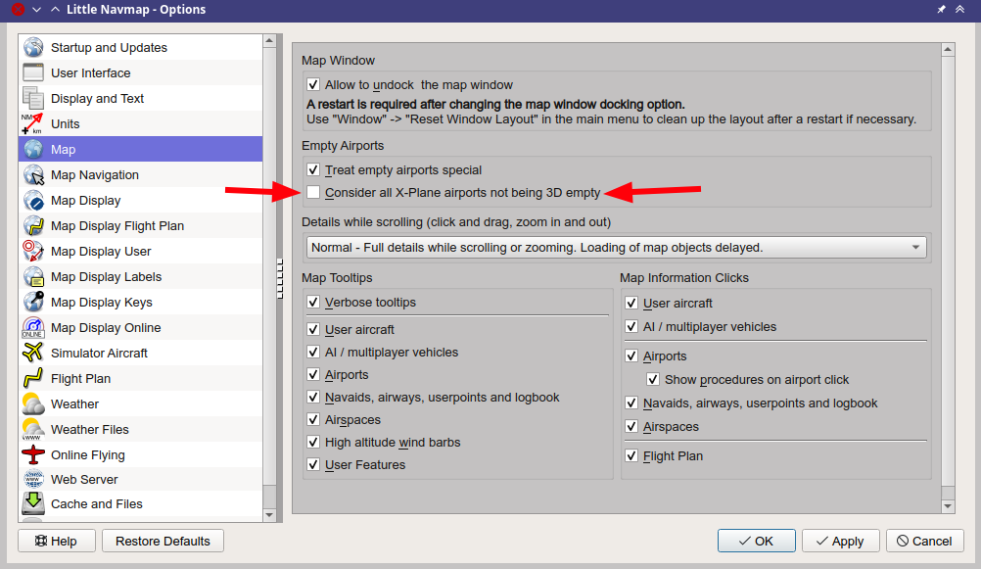
Task: Confirm with the OK button
Action: (x=757, y=541)
